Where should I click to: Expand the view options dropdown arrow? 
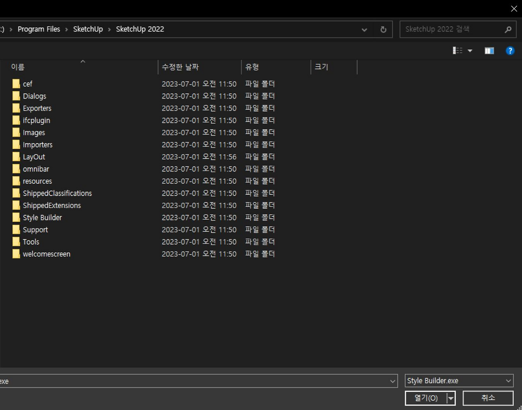click(x=470, y=51)
